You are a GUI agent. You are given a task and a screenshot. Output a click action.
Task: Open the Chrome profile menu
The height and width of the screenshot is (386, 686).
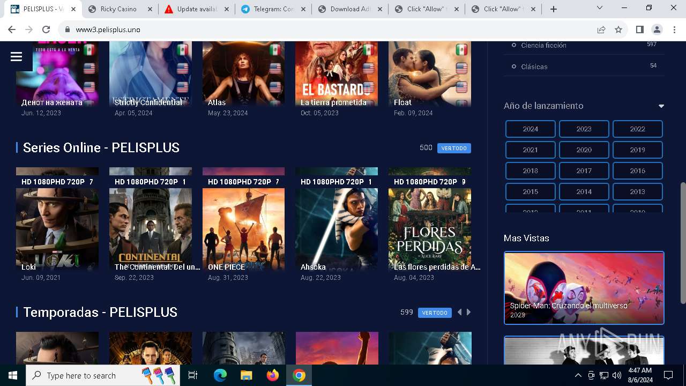pyautogui.click(x=657, y=29)
